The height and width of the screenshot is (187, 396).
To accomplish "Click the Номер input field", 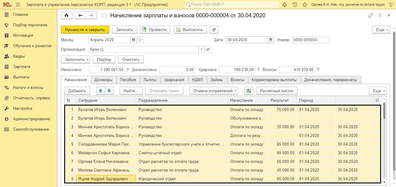I will [310, 40].
